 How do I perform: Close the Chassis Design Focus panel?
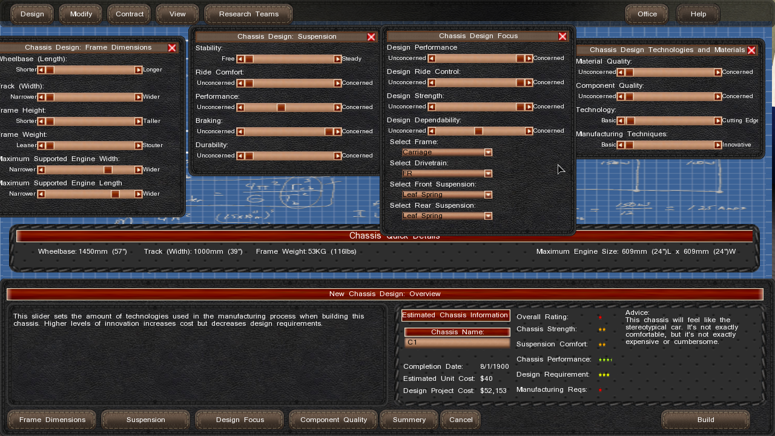click(x=562, y=36)
